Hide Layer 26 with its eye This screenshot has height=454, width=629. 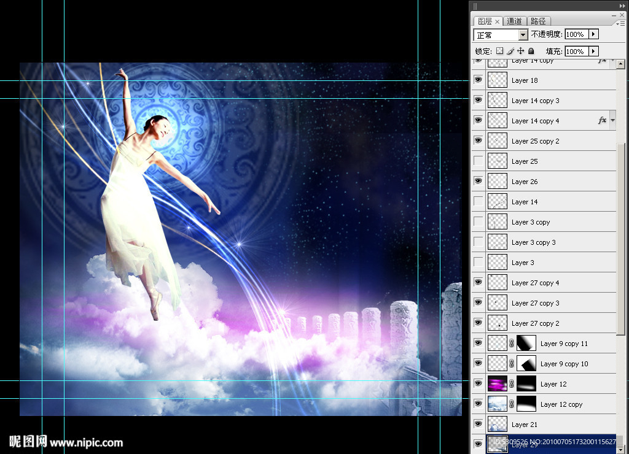(x=478, y=181)
